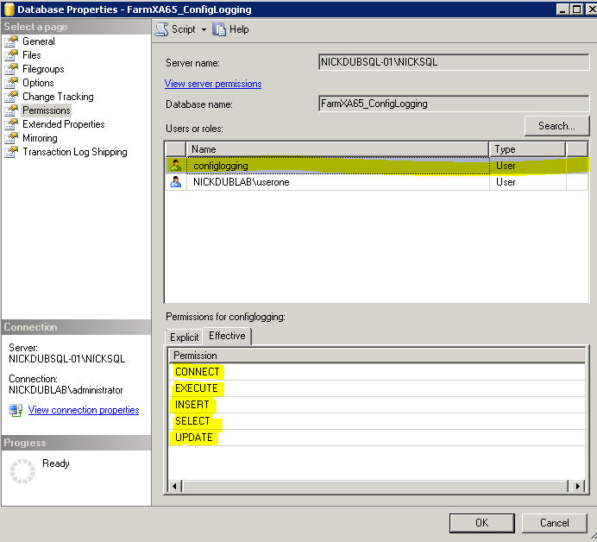The height and width of the screenshot is (542, 597).
Task: Click the Files page icon
Action: 11,55
